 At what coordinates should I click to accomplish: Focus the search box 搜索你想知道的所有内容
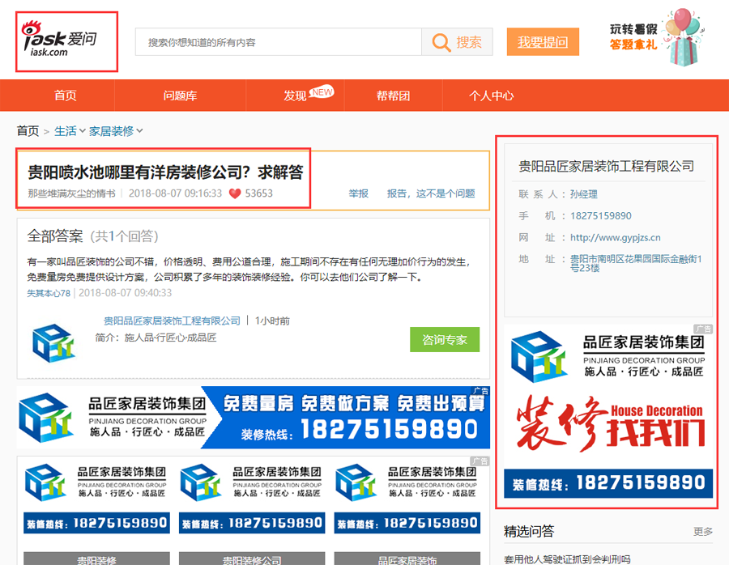(279, 42)
